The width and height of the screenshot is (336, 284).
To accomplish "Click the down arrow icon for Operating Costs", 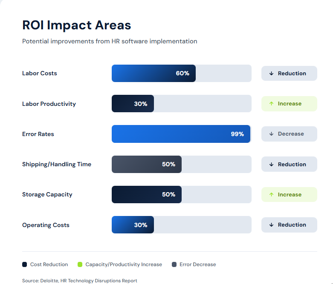I will [271, 225].
